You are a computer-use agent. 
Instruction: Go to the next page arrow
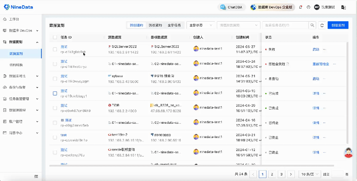(291, 174)
